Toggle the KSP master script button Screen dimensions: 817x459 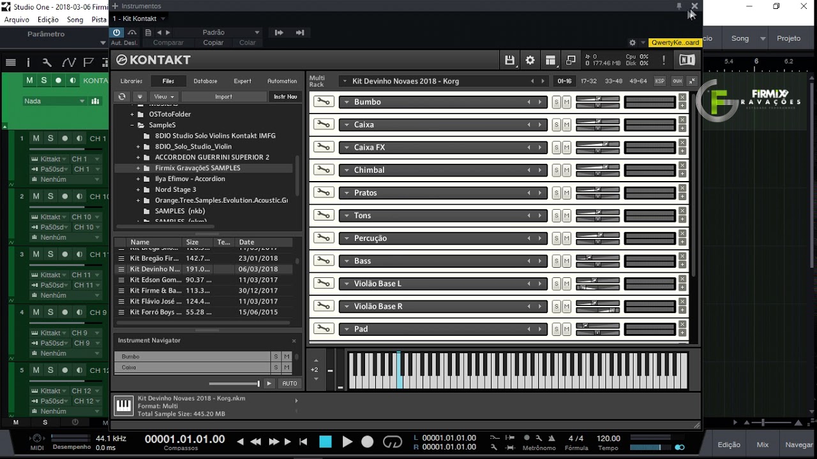660,81
